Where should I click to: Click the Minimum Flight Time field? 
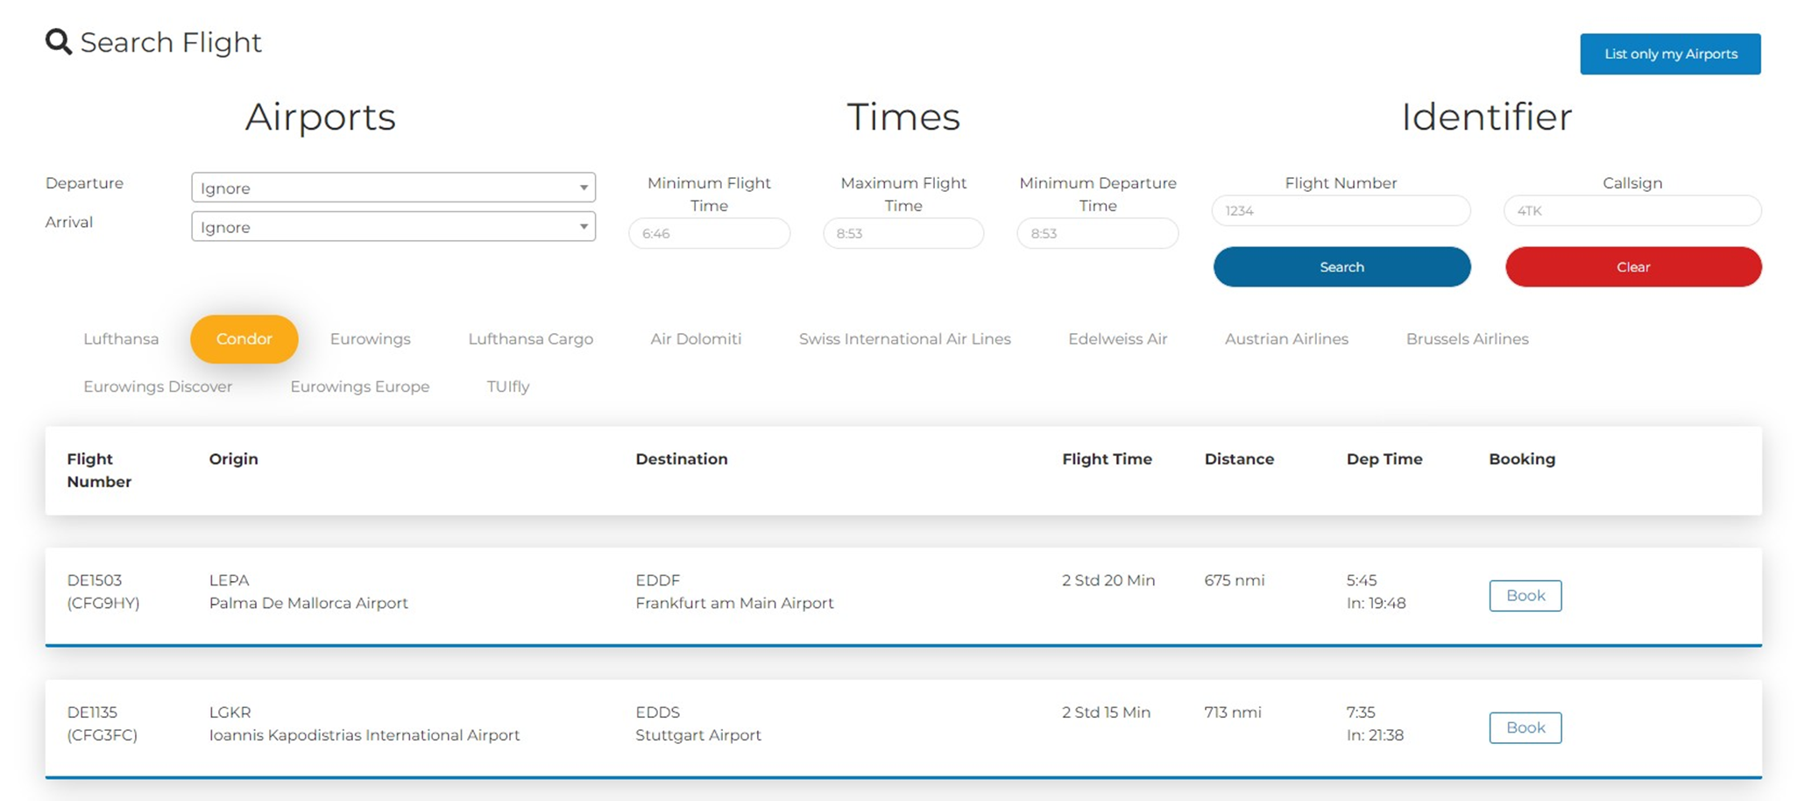coord(709,234)
